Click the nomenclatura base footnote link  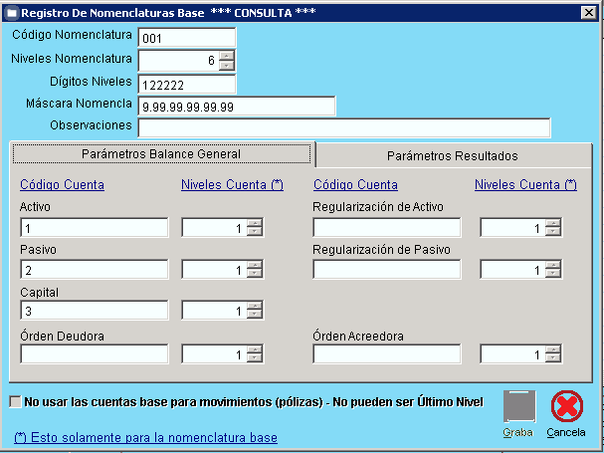coord(146,437)
